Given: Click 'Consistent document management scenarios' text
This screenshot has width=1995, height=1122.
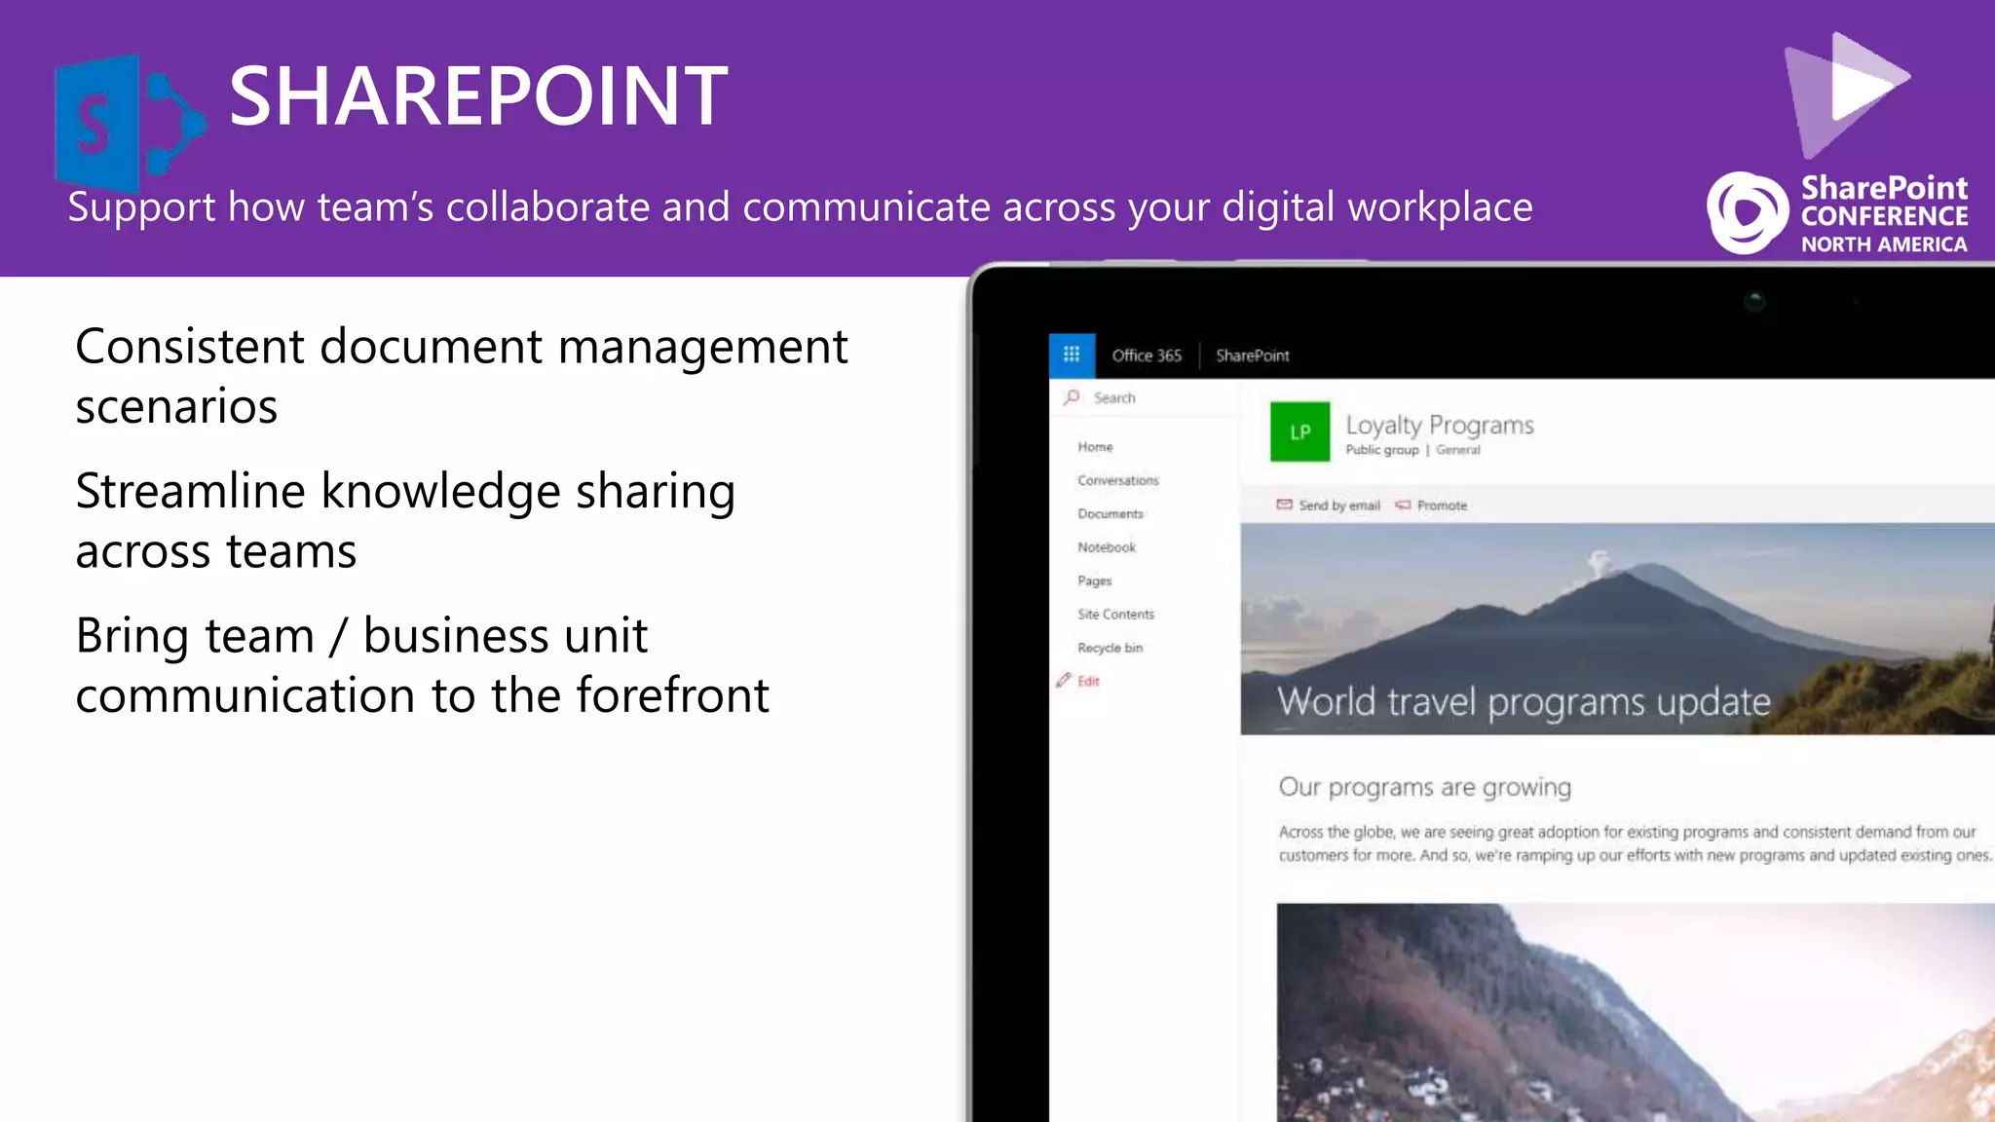Looking at the screenshot, I should point(462,376).
